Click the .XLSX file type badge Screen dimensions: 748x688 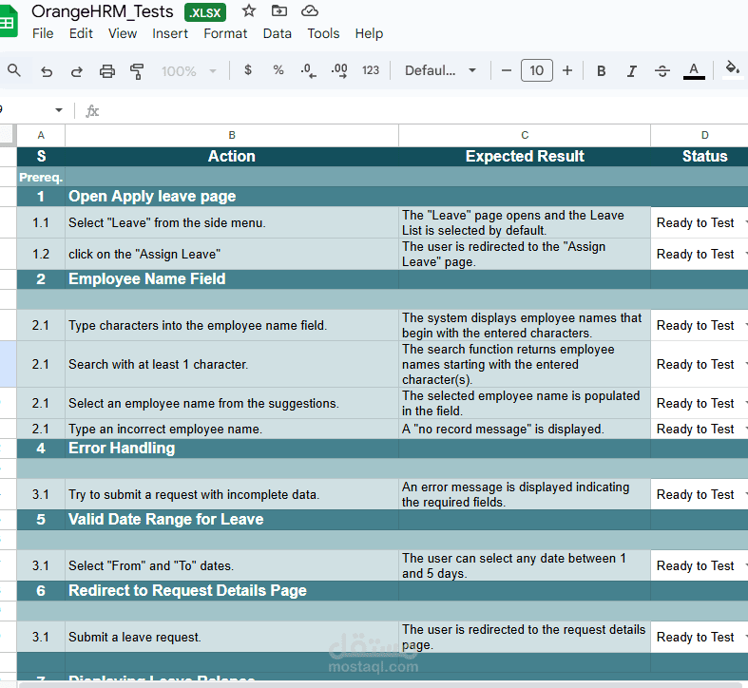coord(205,12)
